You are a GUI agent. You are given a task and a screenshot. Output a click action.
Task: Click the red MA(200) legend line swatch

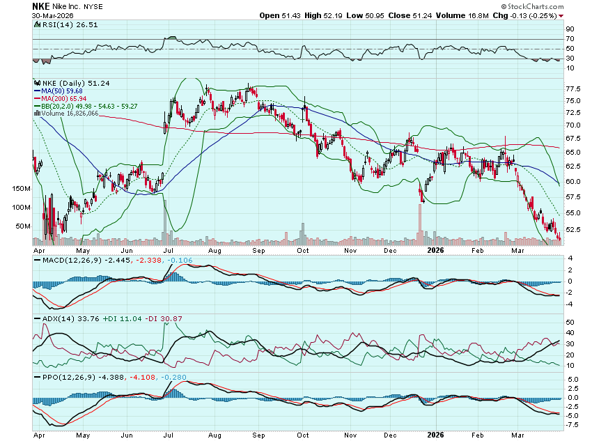click(x=36, y=98)
